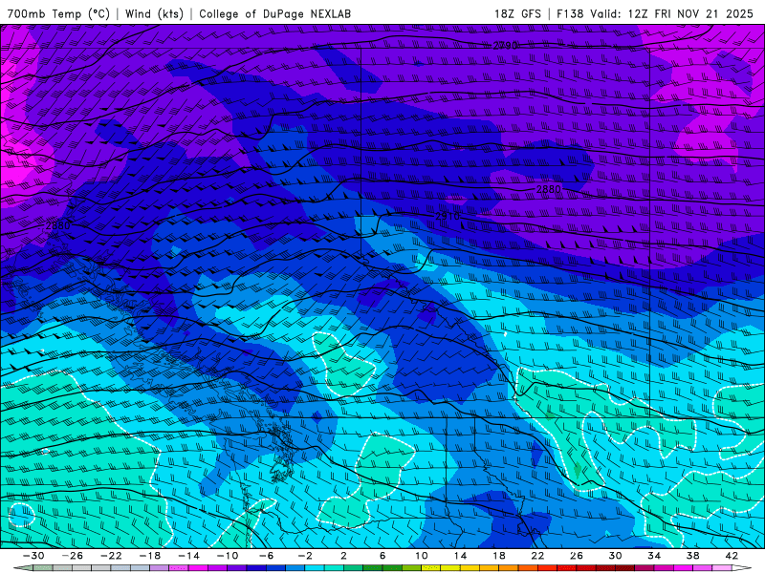Click the positive 10 temperature scale label
The image size is (765, 573).
[421, 556]
